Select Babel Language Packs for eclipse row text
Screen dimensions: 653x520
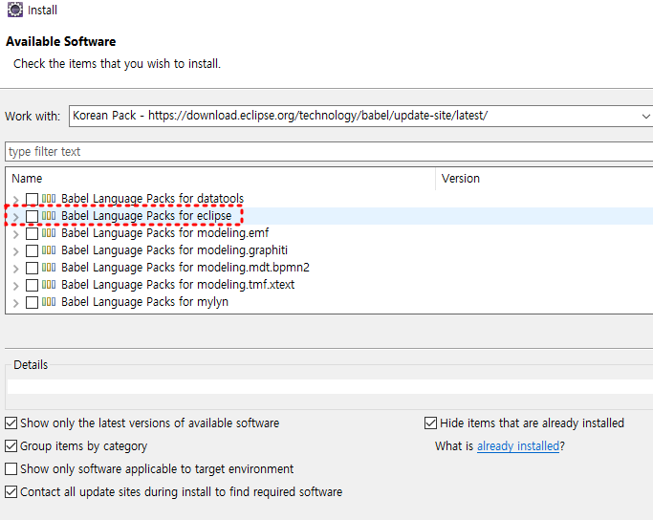tap(146, 216)
